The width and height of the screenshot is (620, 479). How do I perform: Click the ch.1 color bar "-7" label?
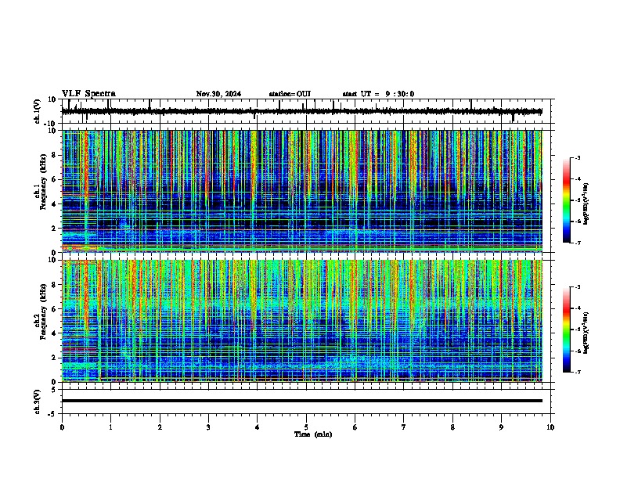click(x=578, y=243)
